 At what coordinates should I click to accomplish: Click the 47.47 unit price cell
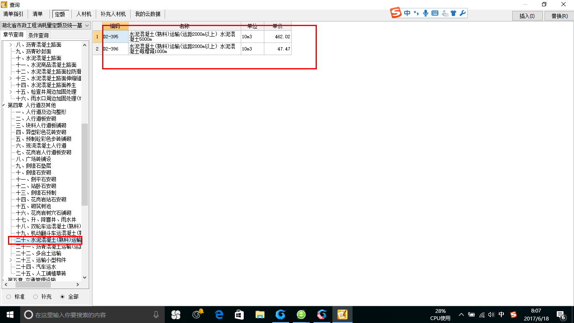278,49
